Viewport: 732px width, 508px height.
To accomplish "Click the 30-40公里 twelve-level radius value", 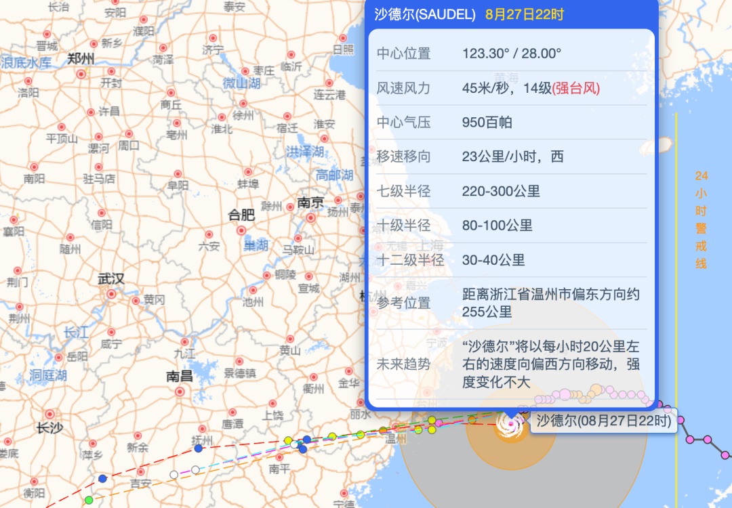I will [493, 260].
